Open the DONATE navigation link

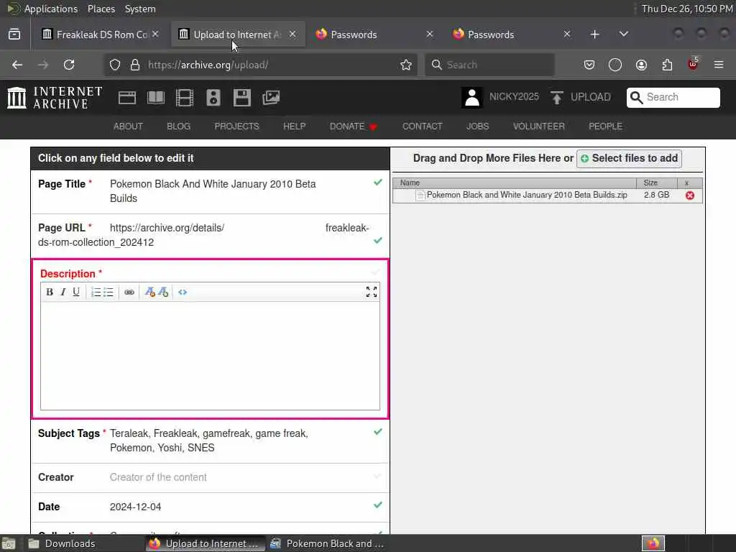(353, 126)
